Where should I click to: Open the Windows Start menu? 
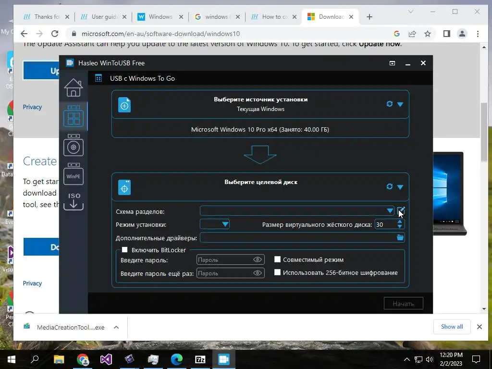12,359
